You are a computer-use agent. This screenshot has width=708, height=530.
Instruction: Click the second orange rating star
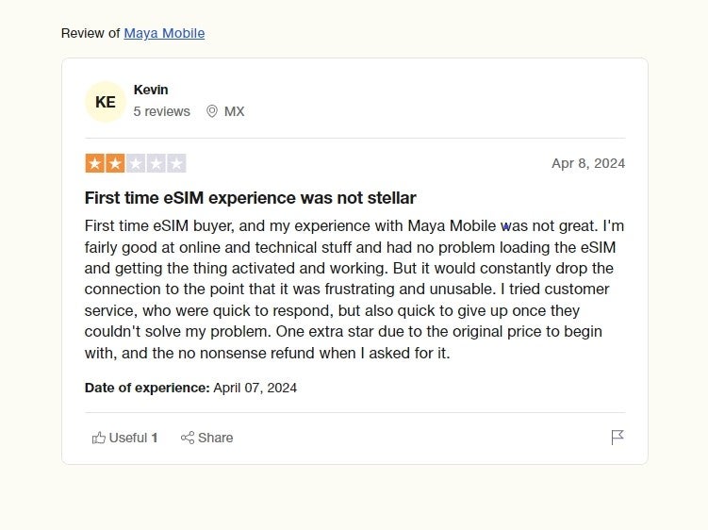pos(115,163)
